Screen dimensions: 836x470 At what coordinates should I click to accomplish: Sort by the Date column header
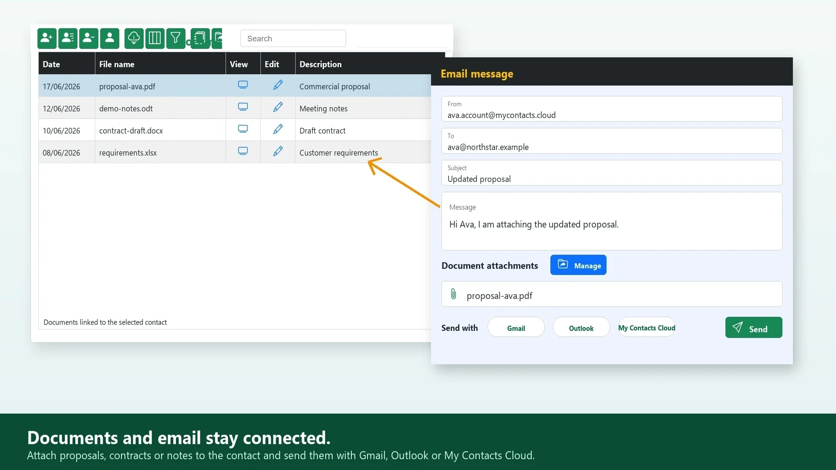[x=67, y=64]
